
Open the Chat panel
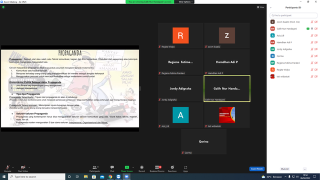point(112,168)
